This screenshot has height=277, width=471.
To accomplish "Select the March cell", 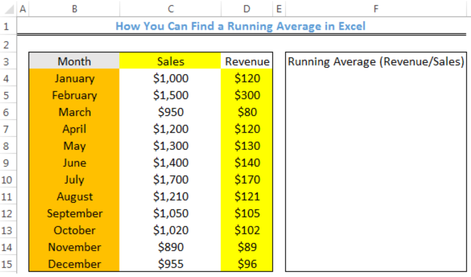I will click(x=74, y=112).
